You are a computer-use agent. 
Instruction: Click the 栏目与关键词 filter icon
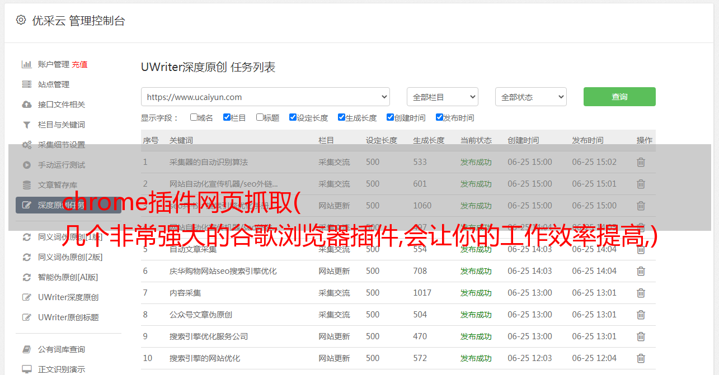[x=26, y=125]
